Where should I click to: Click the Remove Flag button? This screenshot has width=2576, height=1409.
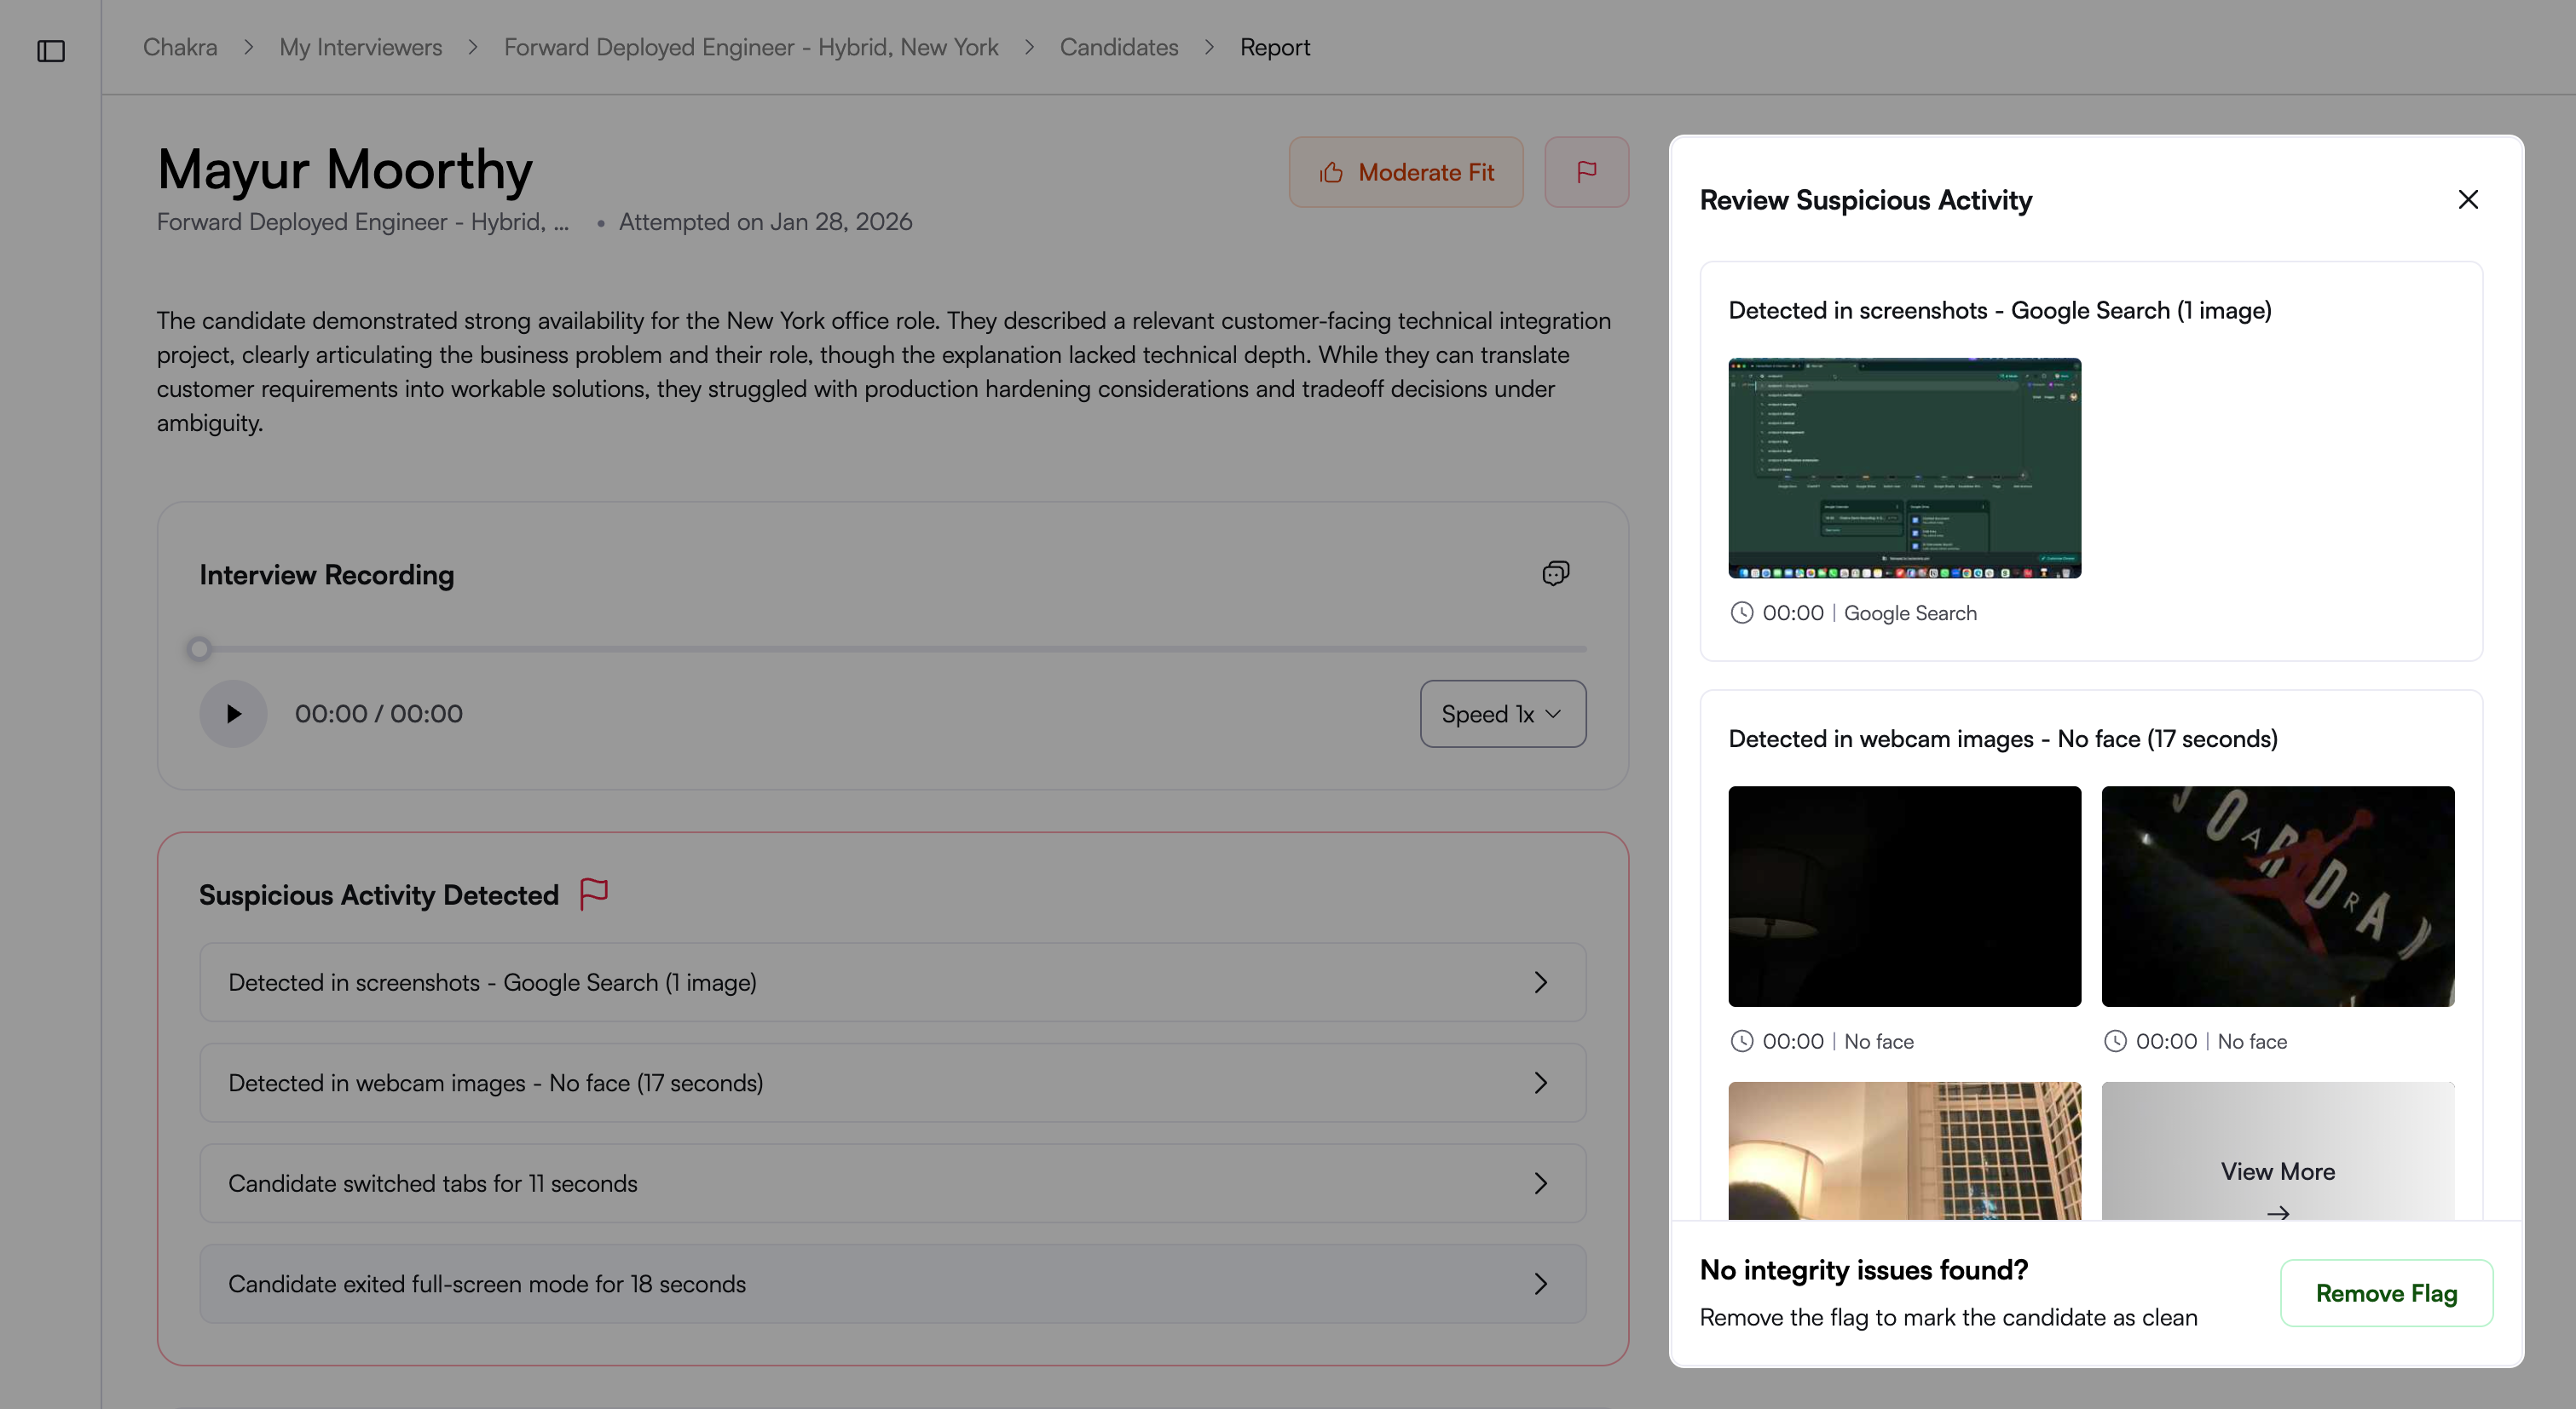(x=2385, y=1293)
